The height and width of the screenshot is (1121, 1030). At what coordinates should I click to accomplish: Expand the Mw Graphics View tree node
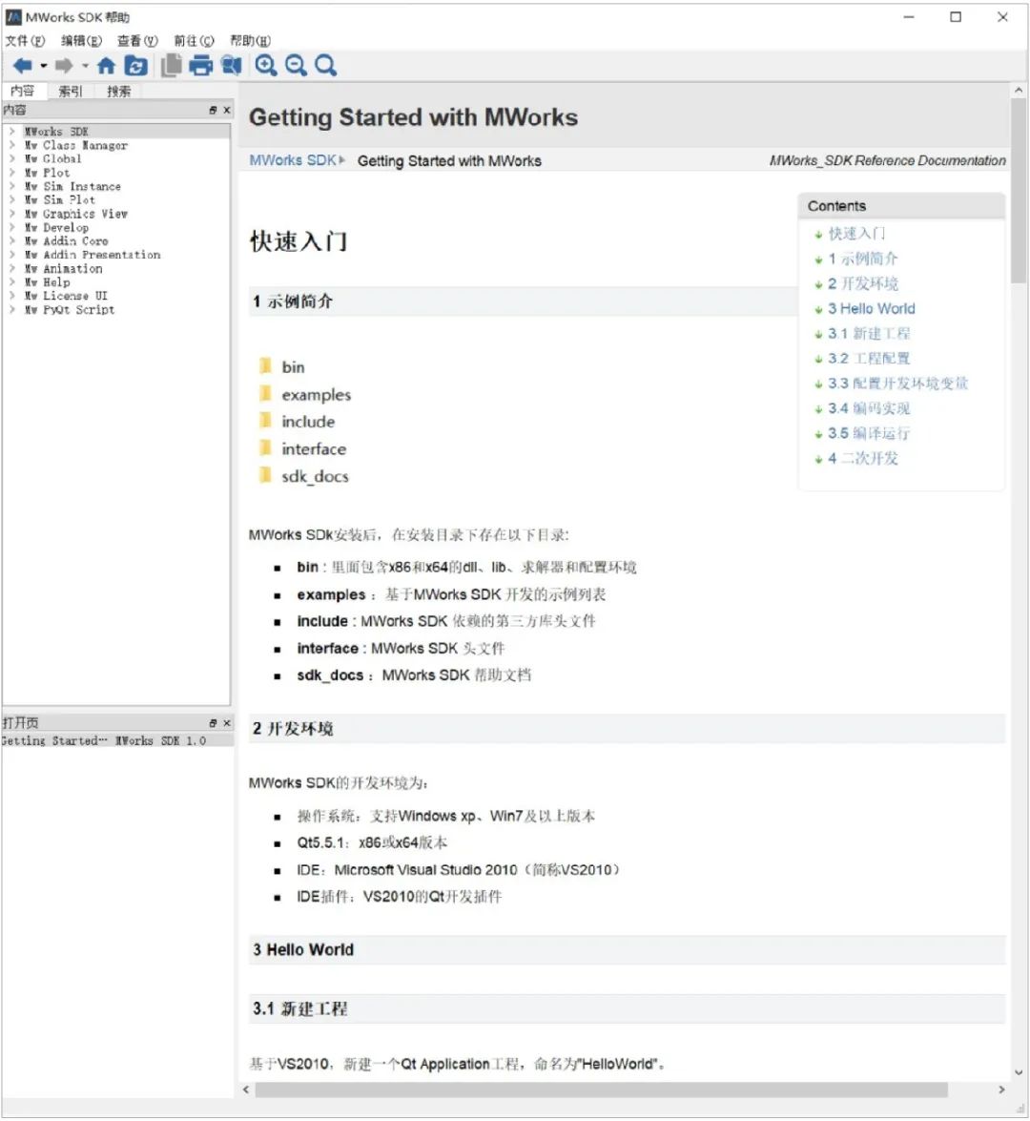(12, 214)
